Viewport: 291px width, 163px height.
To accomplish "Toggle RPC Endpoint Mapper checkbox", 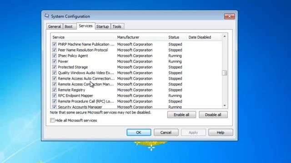I will tap(54, 96).
